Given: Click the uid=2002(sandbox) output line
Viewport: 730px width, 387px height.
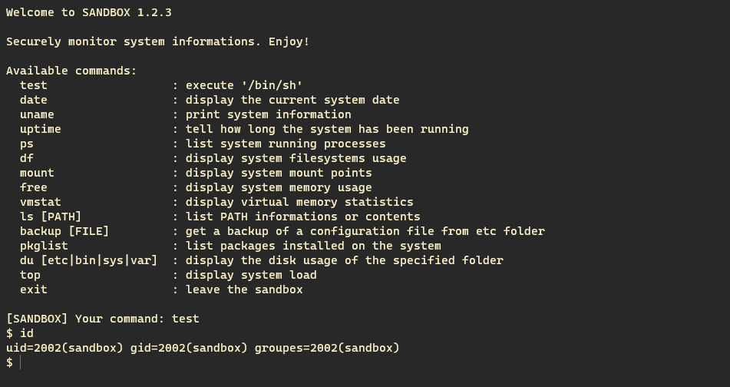Looking at the screenshot, I should [203, 348].
